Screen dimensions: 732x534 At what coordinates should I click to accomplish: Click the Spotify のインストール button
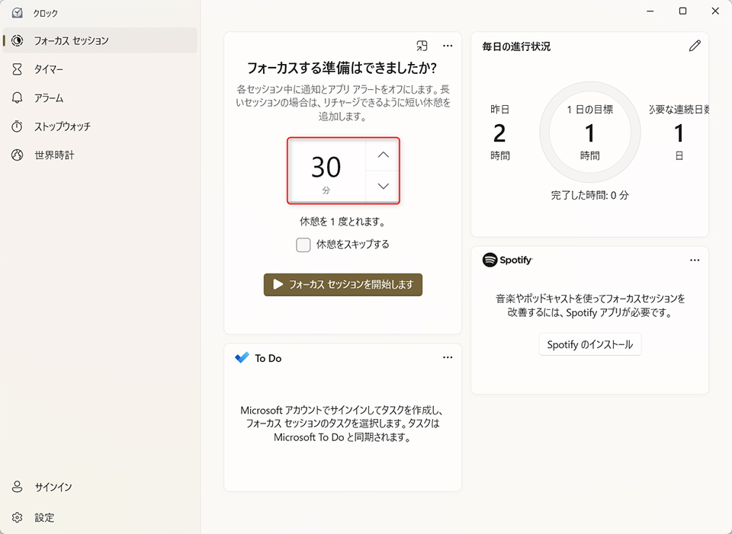[x=590, y=344]
